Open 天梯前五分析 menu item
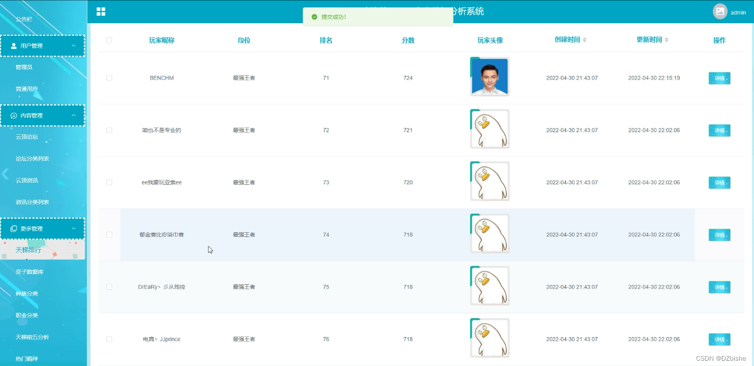754x366 pixels. tap(32, 337)
